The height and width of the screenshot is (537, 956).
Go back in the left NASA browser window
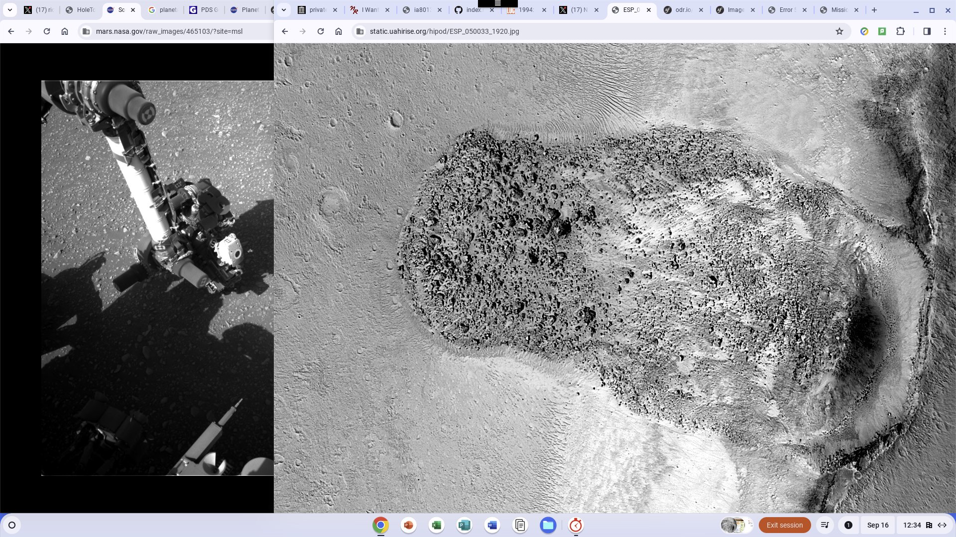(11, 31)
